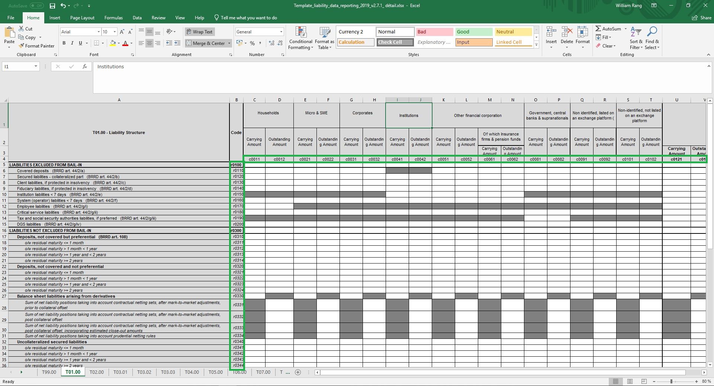Select the red Font Color swatch
714x386 pixels.
coord(126,43)
